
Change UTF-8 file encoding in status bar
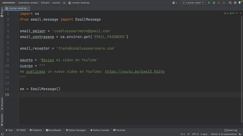click(x=195, y=134)
